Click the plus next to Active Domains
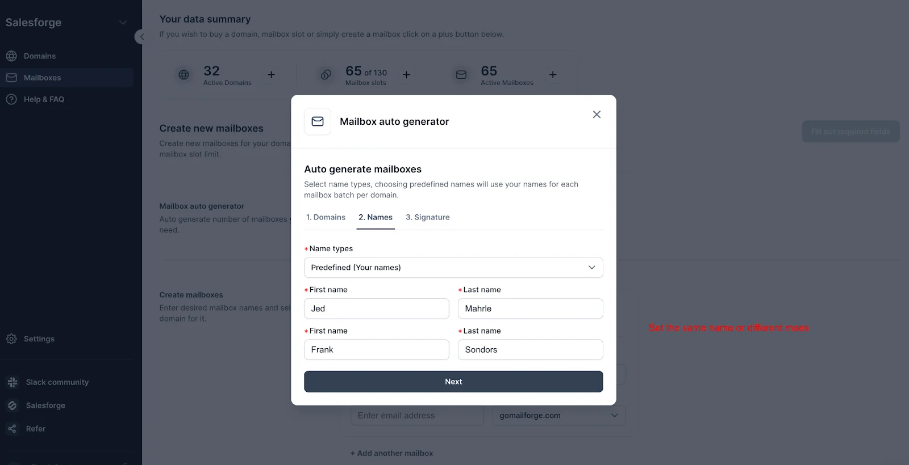Viewport: 909px width, 465px height. coord(271,74)
